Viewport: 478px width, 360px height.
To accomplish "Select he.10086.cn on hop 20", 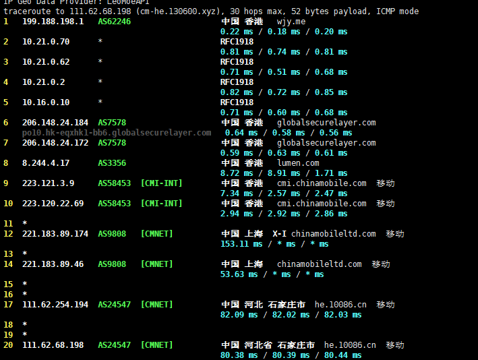I will tap(350, 345).
